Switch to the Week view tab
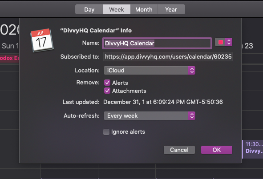 coord(117,9)
